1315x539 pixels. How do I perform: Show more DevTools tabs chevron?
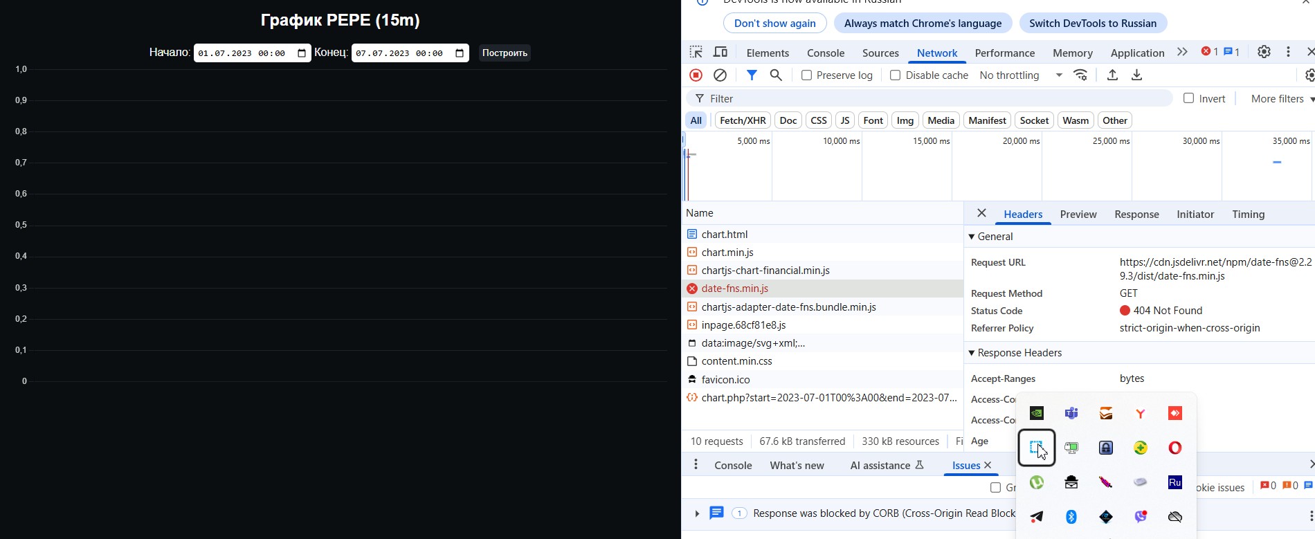tap(1182, 52)
